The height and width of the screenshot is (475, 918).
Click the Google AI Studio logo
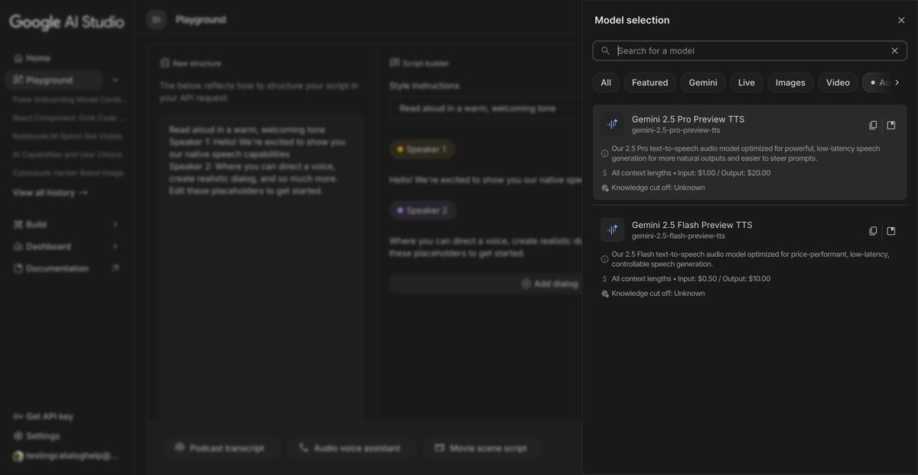(x=66, y=21)
